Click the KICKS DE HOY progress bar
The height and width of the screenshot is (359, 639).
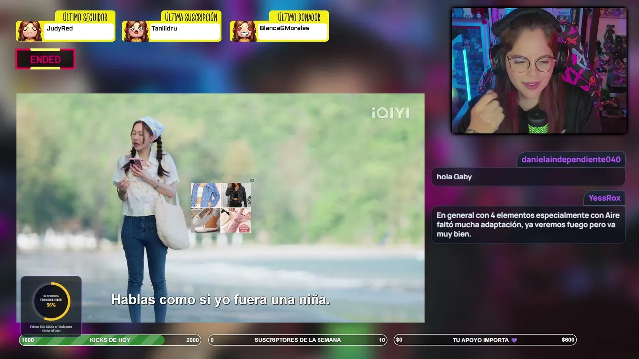point(110,340)
